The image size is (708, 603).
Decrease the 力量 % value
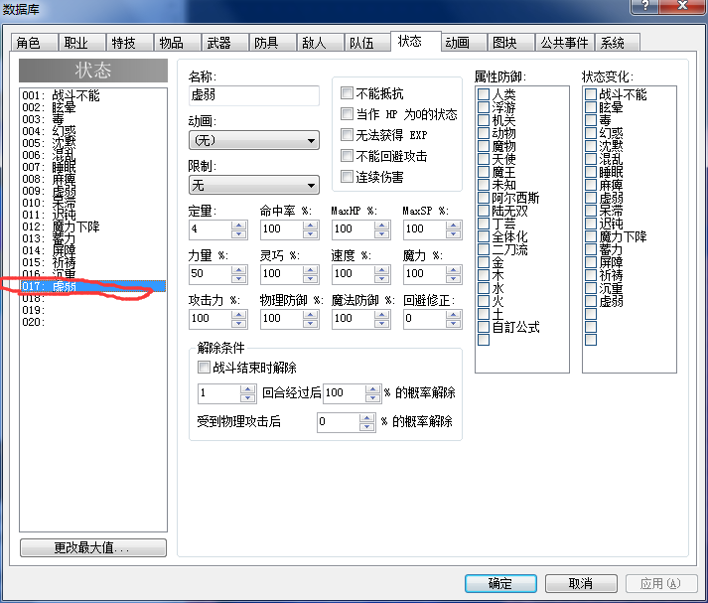point(239,279)
